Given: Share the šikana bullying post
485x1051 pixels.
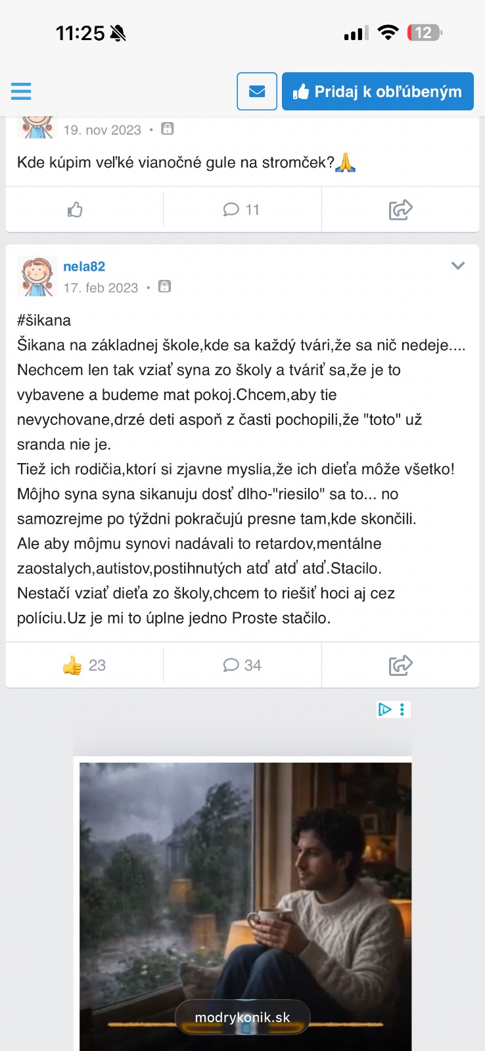Looking at the screenshot, I should point(400,665).
